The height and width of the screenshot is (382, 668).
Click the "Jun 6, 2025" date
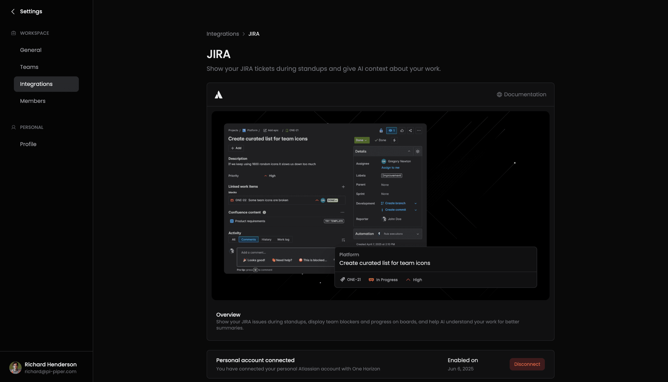click(x=460, y=369)
